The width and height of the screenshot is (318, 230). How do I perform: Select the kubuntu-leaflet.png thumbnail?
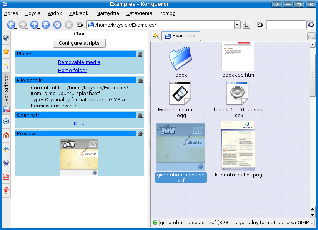pos(238,146)
